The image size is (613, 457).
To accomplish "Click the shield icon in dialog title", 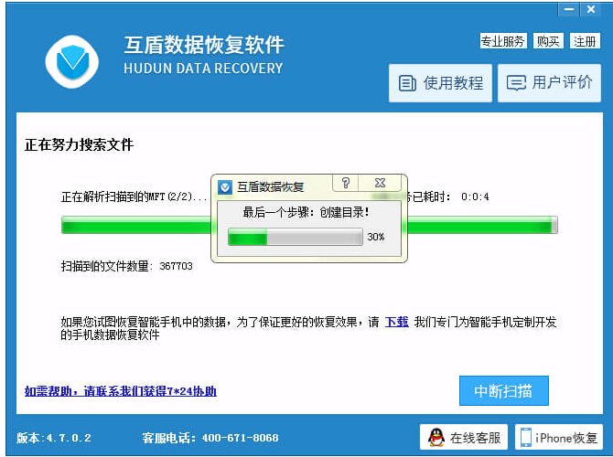I will (224, 186).
